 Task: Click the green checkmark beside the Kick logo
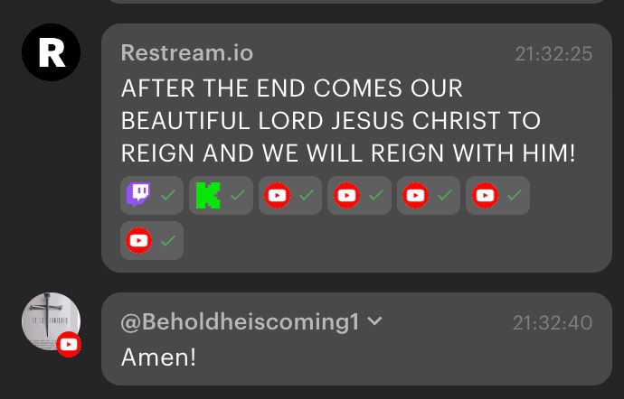point(238,195)
